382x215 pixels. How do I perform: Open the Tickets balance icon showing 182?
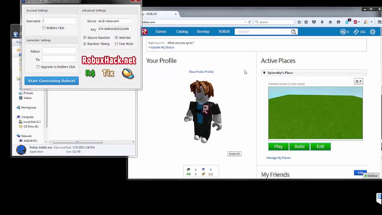tap(356, 32)
